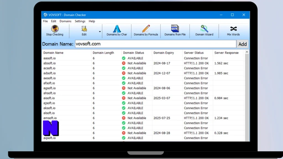Click green available icon for aasoft.io

click(124, 58)
